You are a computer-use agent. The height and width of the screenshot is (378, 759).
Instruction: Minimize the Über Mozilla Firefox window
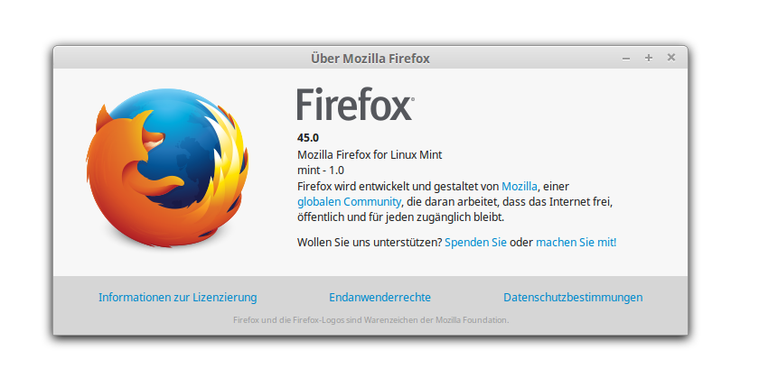tap(626, 58)
